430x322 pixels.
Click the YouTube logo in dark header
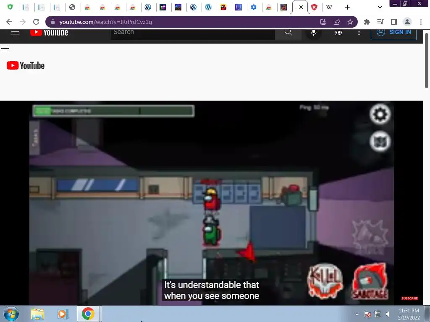coord(49,32)
